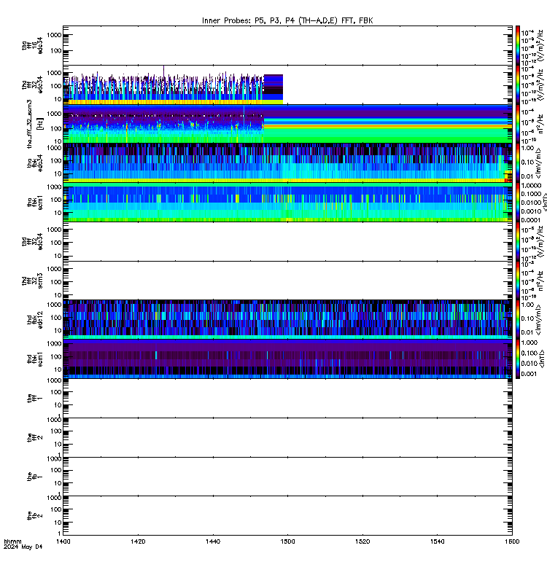Screen dimensions: 547x583
Task: Click the "tha fbk edc34" panel label
Action: [35, 163]
